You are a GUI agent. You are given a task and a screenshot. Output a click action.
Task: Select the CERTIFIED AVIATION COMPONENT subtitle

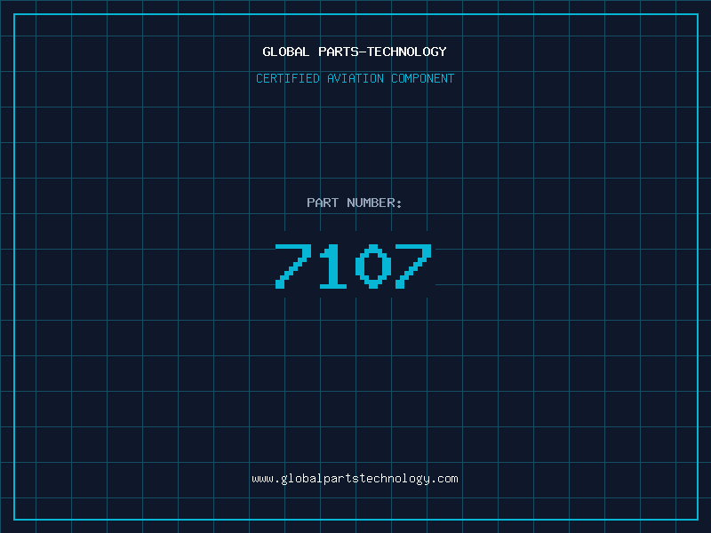pyautogui.click(x=355, y=78)
